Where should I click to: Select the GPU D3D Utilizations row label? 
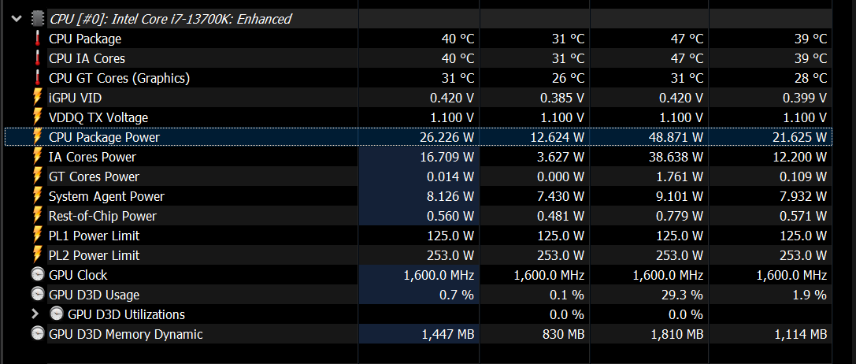click(x=126, y=314)
